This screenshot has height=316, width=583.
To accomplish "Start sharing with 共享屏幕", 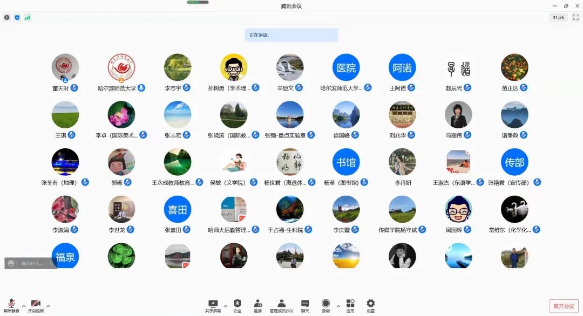I will click(213, 305).
